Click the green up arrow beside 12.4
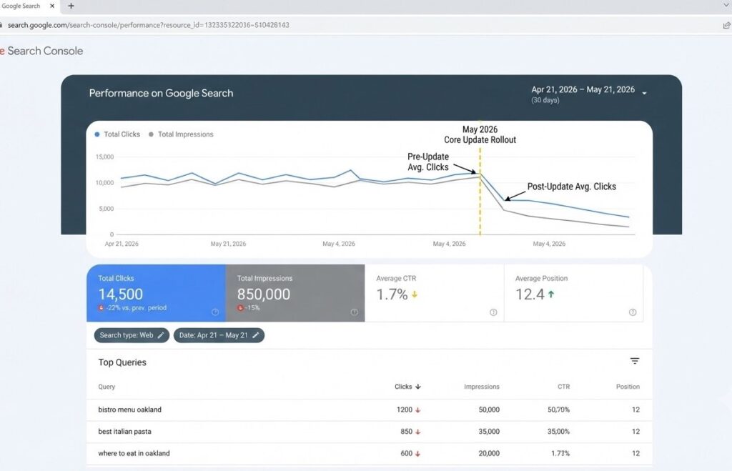This screenshot has width=732, height=471. click(x=551, y=294)
